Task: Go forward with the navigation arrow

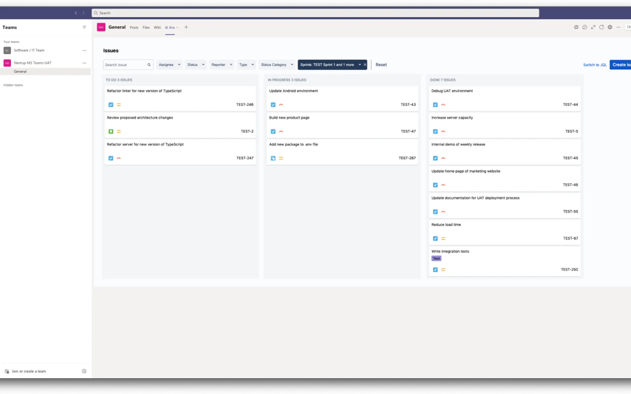Action: coord(84,13)
